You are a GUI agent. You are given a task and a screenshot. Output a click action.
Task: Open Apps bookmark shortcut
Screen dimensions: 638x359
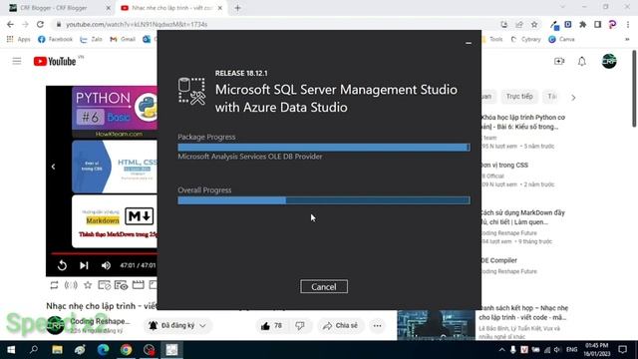tap(19, 40)
